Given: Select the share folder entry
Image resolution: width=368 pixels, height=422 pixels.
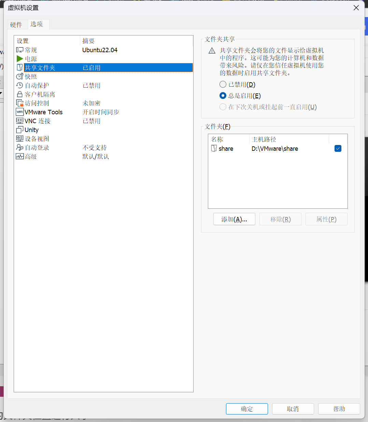Looking at the screenshot, I should tap(226, 149).
